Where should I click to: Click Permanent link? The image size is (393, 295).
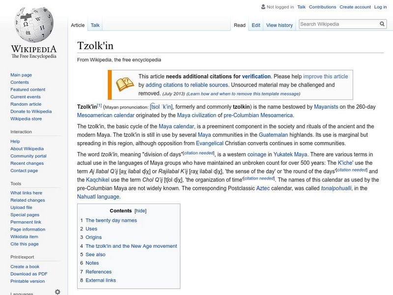(26, 222)
